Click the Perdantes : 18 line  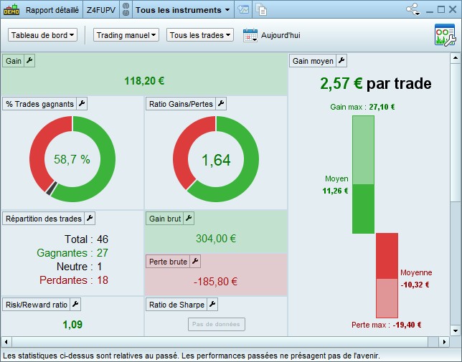pos(74,280)
